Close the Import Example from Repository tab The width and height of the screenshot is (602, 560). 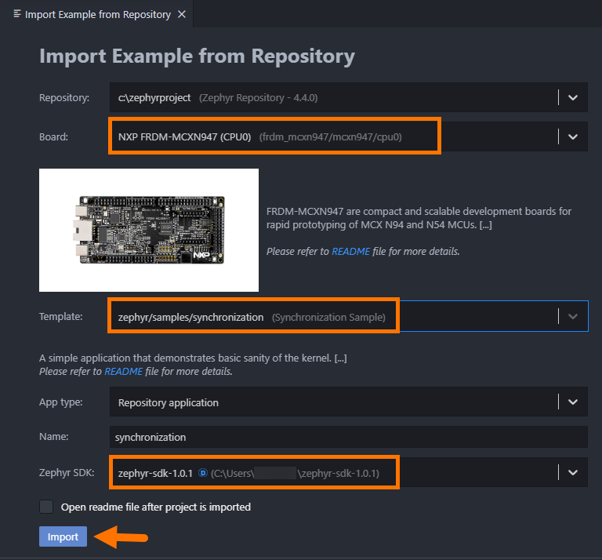click(182, 14)
